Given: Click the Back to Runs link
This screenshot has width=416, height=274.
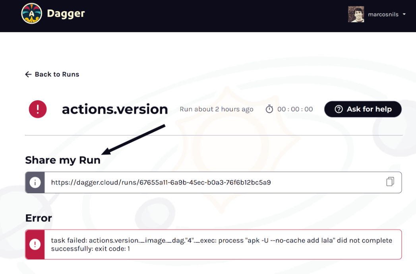Looking at the screenshot, I should click(57, 74).
